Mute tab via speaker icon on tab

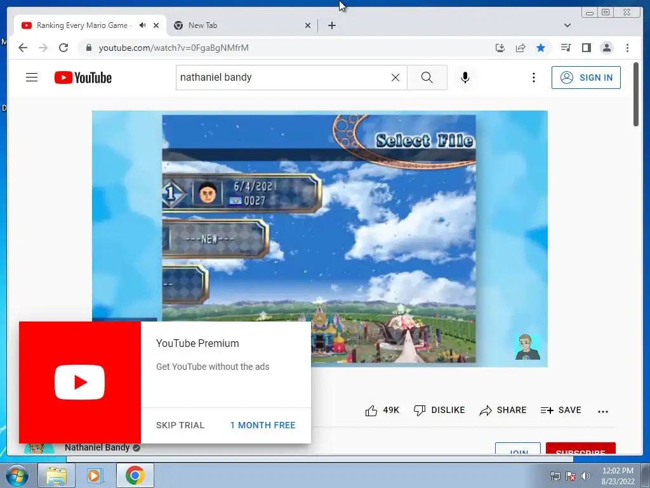click(143, 25)
